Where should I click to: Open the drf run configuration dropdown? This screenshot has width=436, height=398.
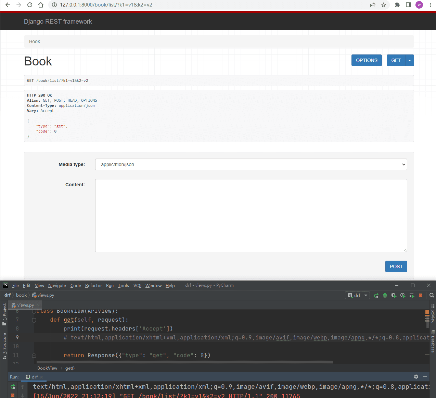(x=357, y=295)
